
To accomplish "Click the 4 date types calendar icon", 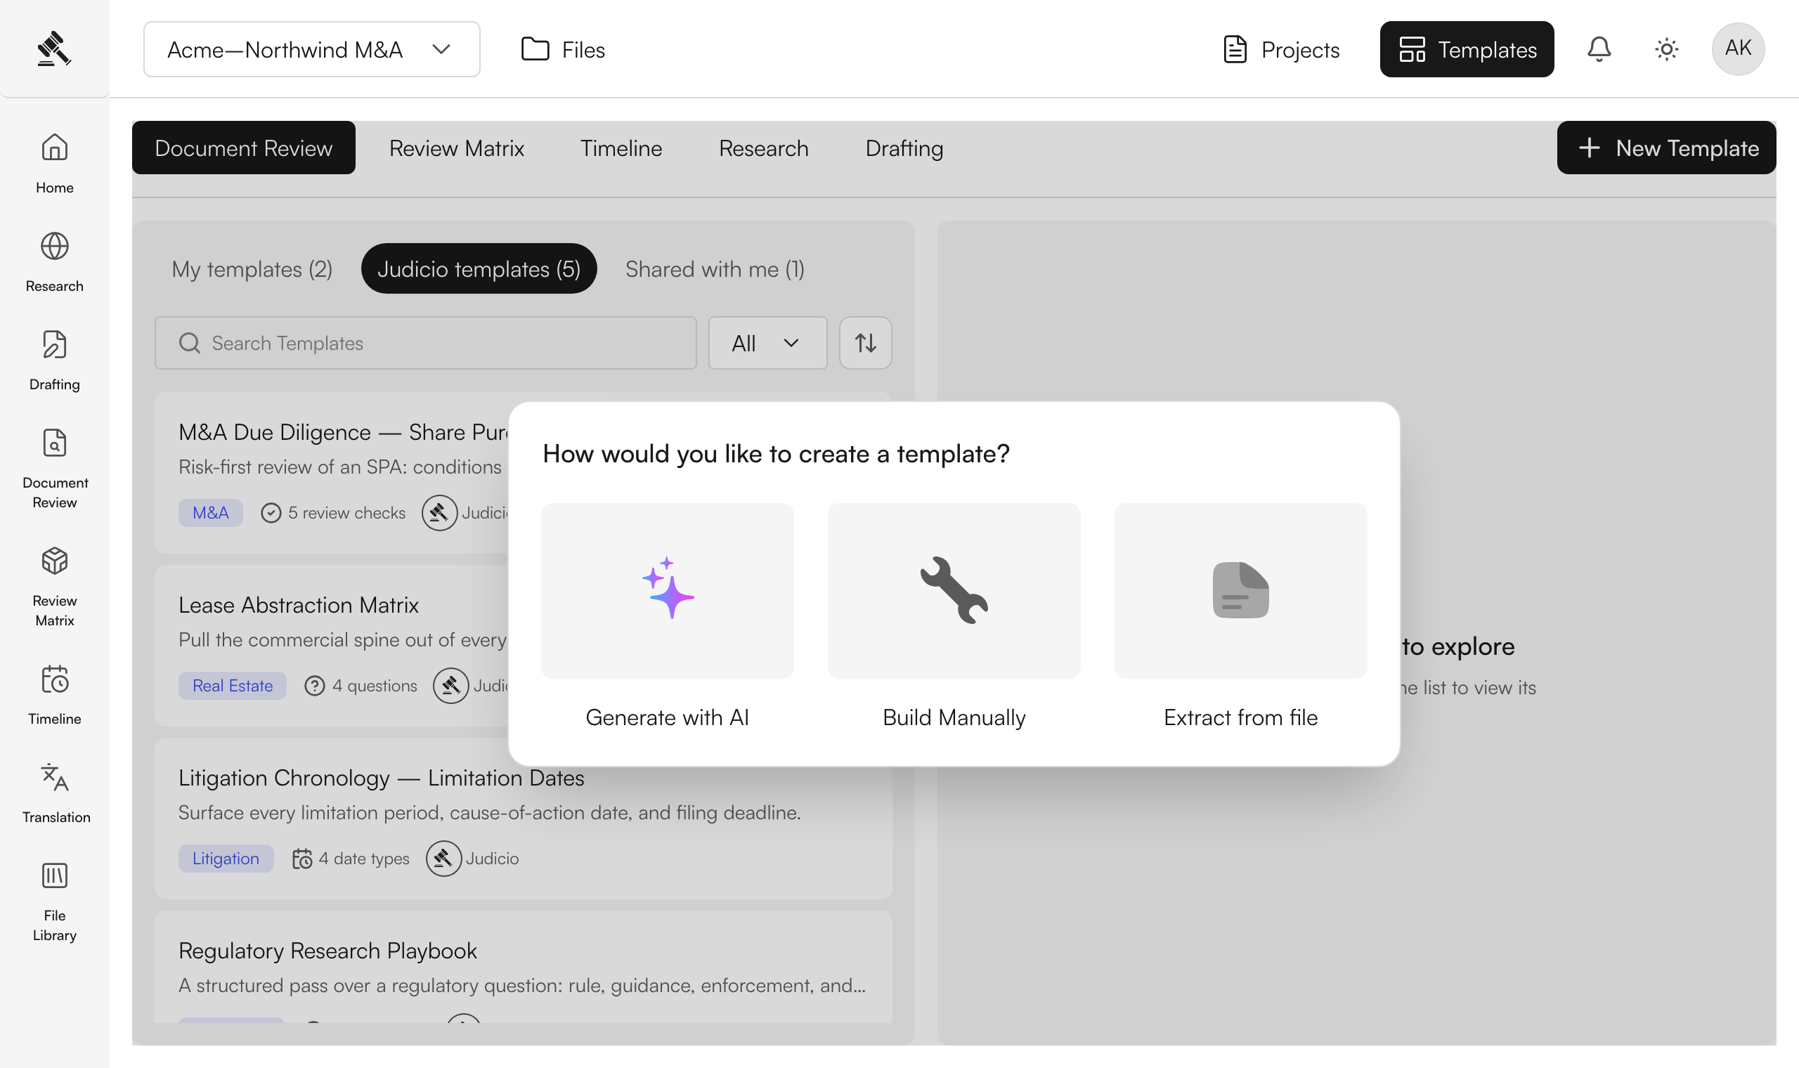I will click(x=301, y=859).
